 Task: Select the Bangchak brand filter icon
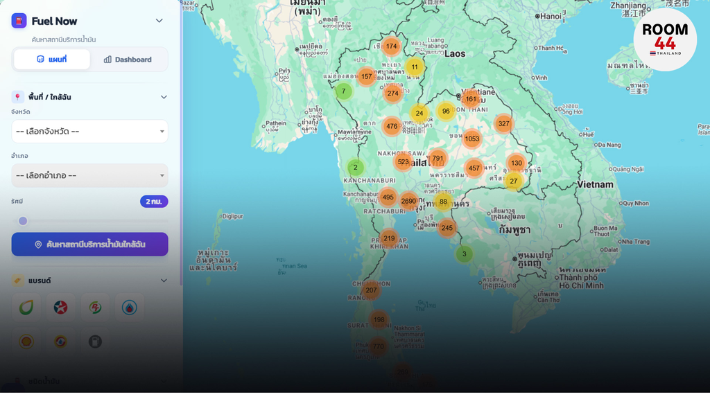26,306
